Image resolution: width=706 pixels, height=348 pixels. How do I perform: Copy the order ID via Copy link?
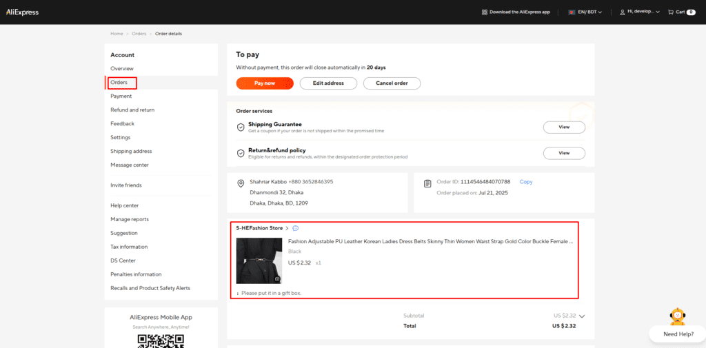tap(525, 182)
